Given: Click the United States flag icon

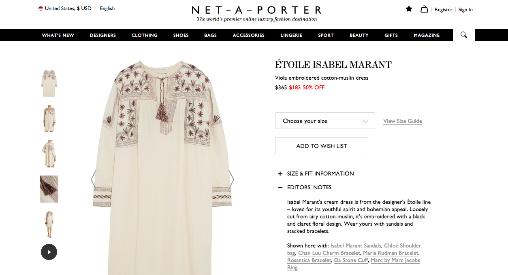Looking at the screenshot, I should 41,8.
